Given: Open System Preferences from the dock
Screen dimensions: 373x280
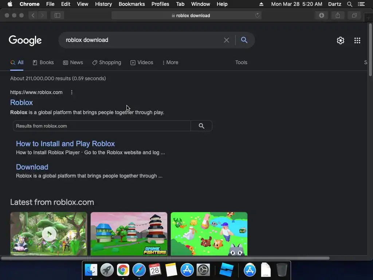Looking at the screenshot, I should pos(203,270).
